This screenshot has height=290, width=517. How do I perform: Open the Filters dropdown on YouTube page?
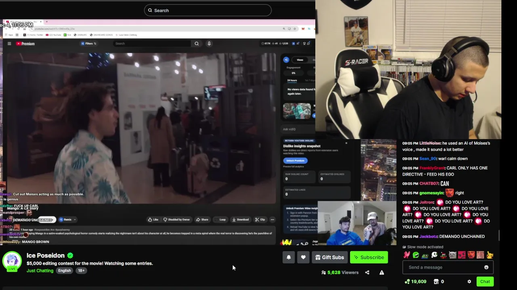(89, 43)
